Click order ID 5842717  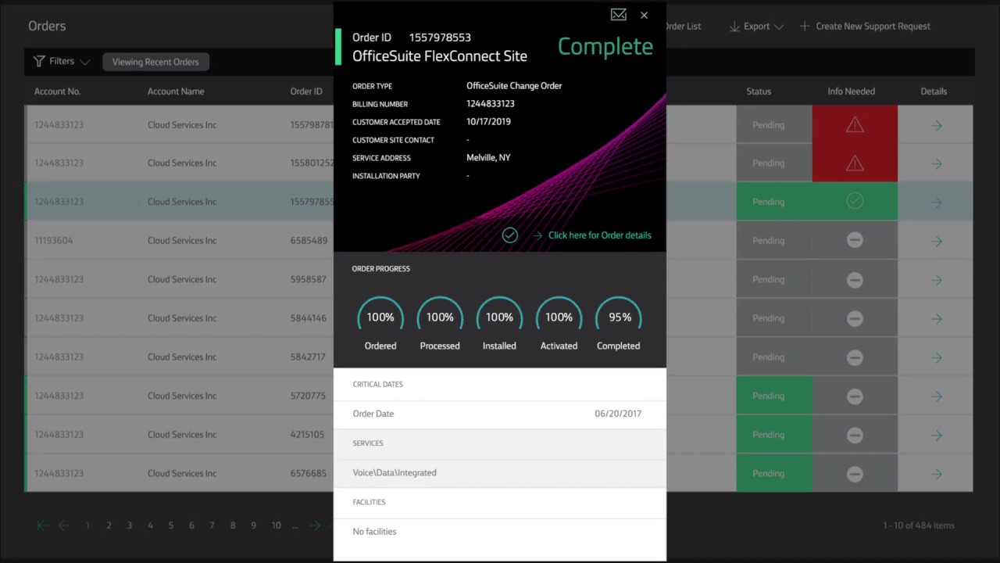point(307,357)
